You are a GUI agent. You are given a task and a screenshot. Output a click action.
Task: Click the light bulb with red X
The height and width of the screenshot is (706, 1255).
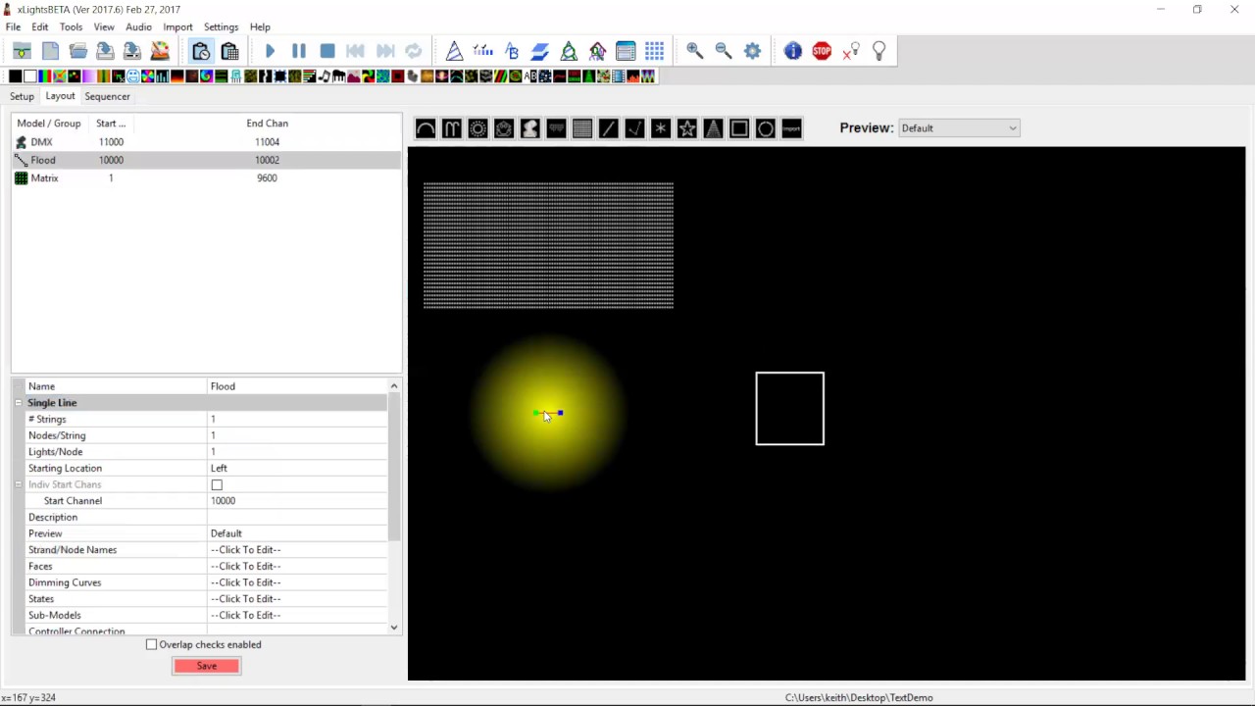tap(850, 51)
